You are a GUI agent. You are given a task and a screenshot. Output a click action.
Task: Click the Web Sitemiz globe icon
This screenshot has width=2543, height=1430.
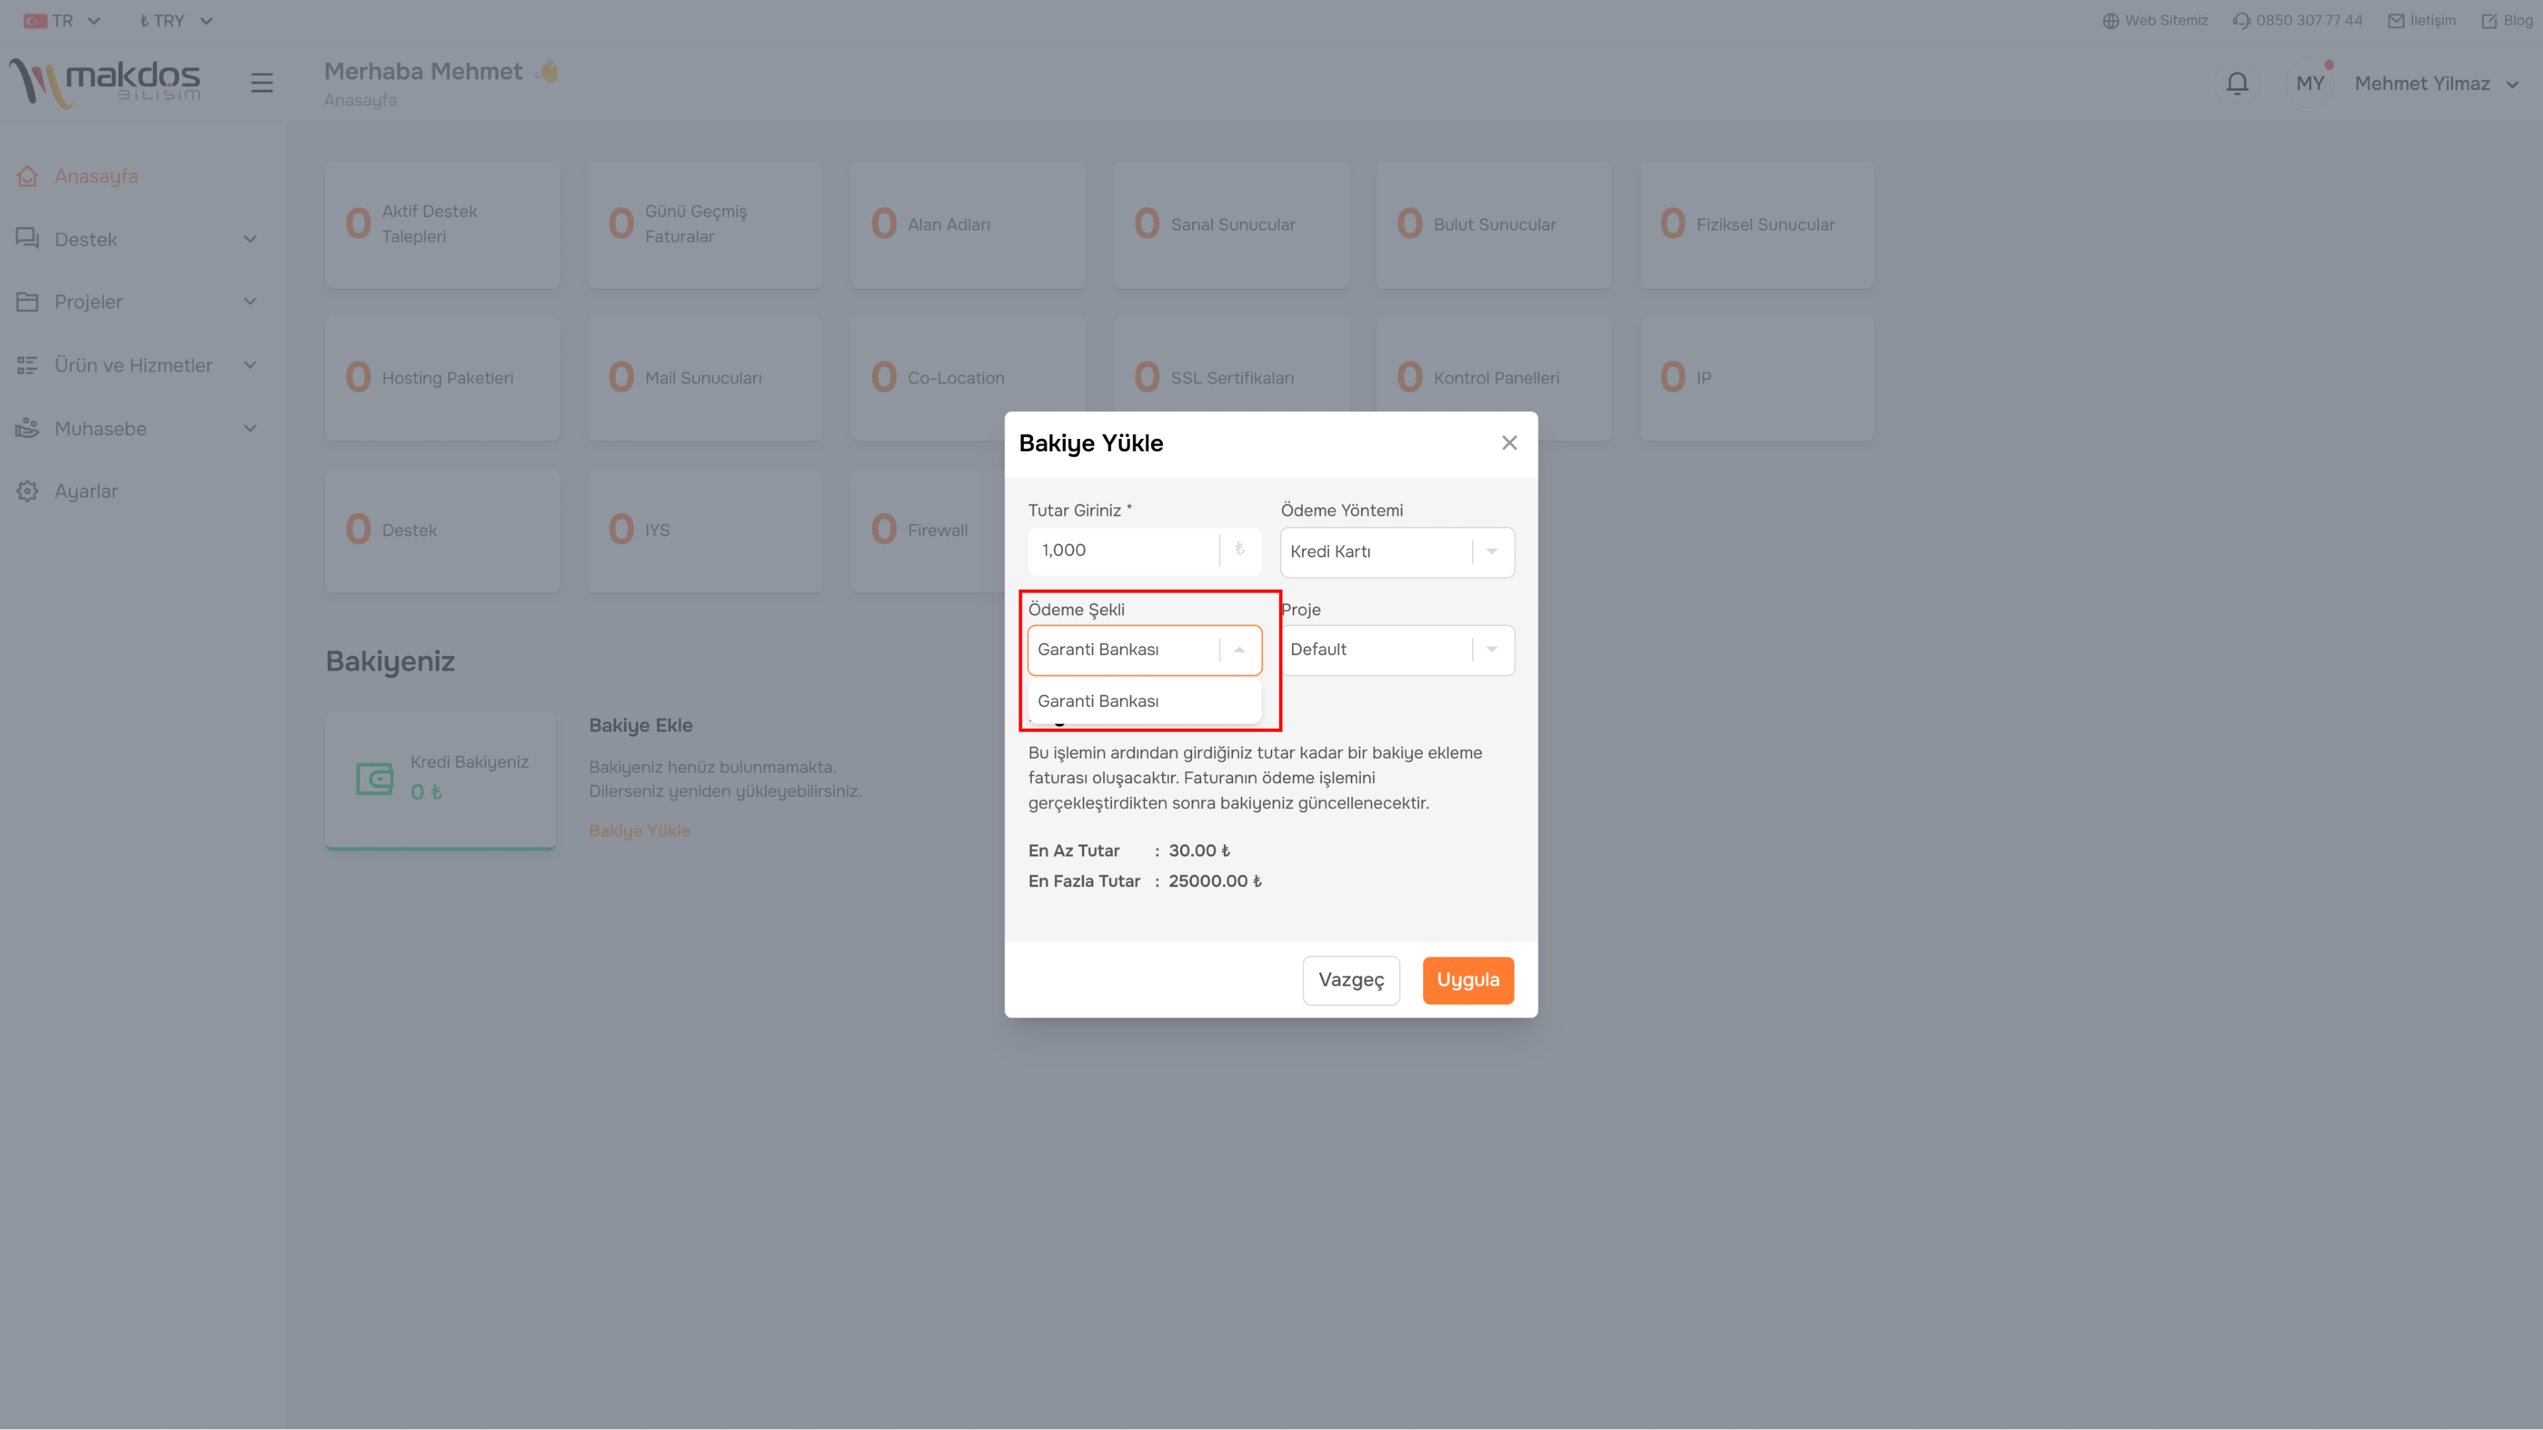tap(2111, 21)
